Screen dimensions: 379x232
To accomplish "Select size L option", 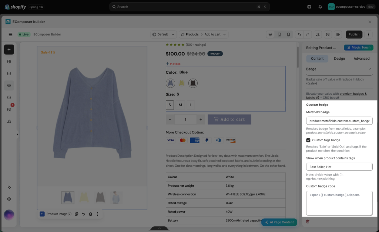I will (191, 105).
